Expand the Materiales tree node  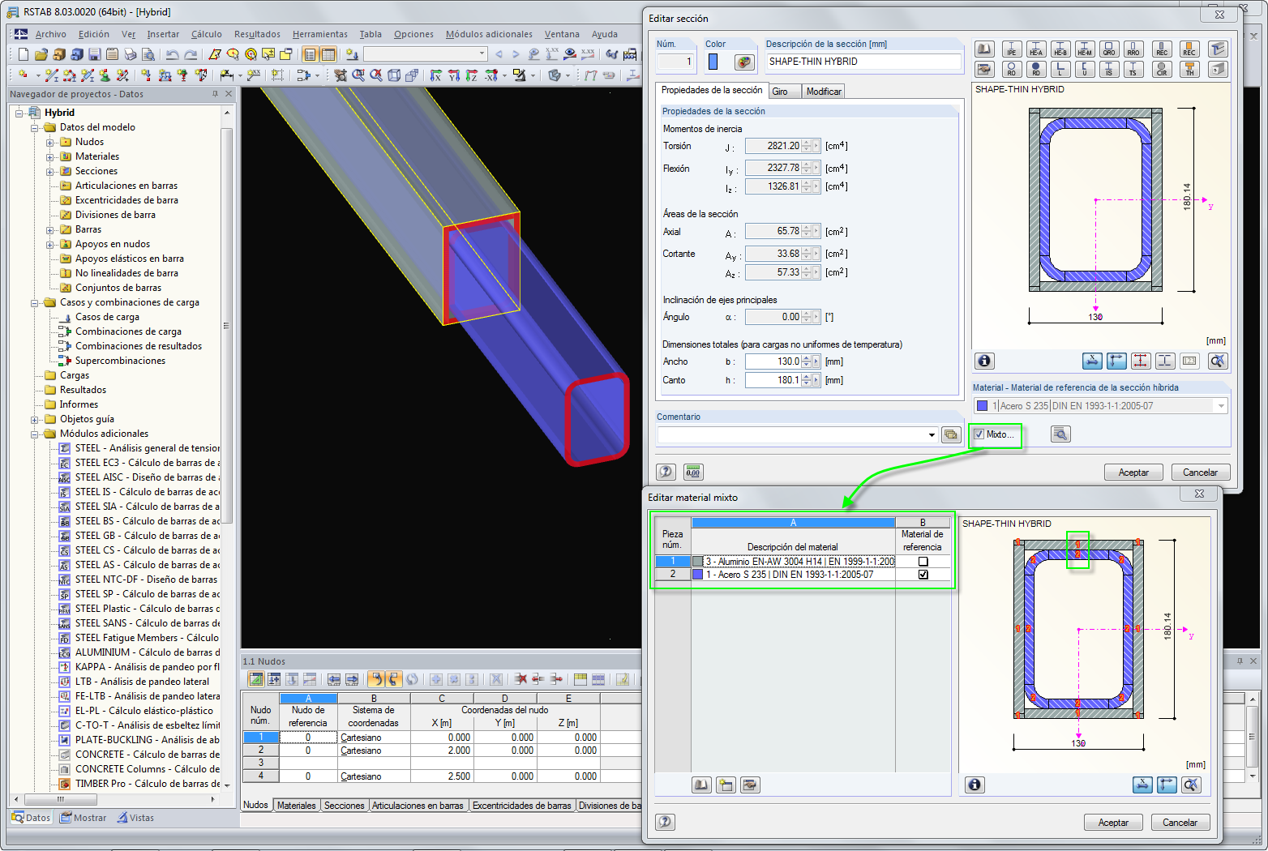click(49, 156)
